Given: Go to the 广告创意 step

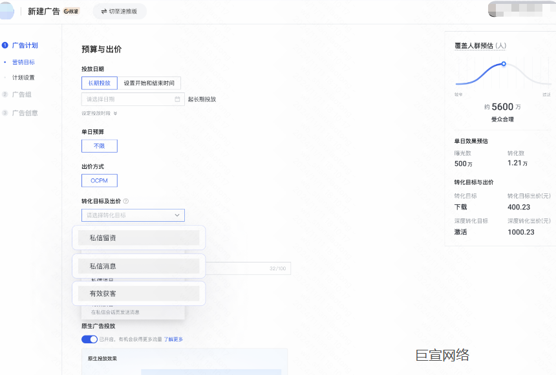Looking at the screenshot, I should coord(25,112).
